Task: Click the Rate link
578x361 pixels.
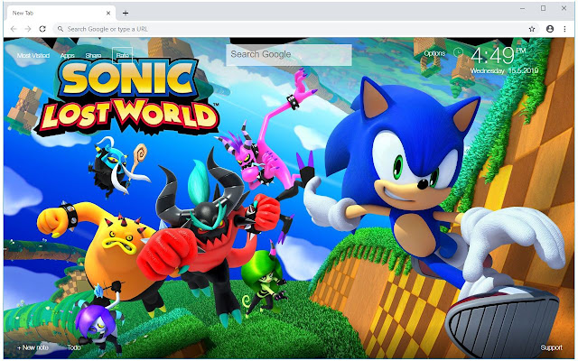Action: [123, 55]
